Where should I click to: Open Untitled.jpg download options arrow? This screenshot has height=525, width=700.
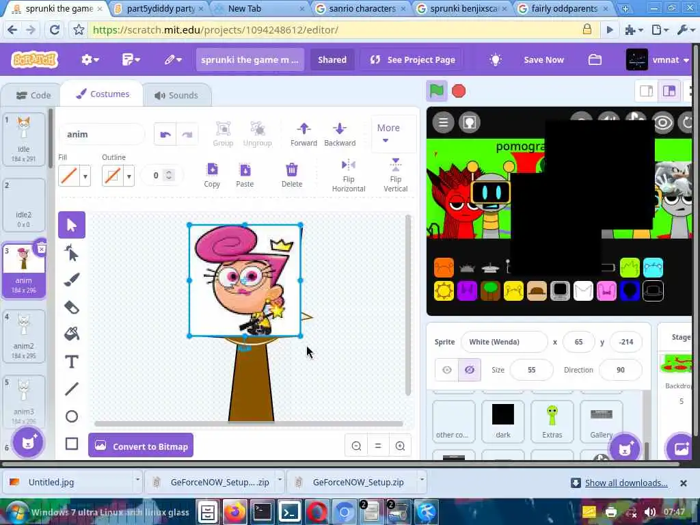coord(137,481)
